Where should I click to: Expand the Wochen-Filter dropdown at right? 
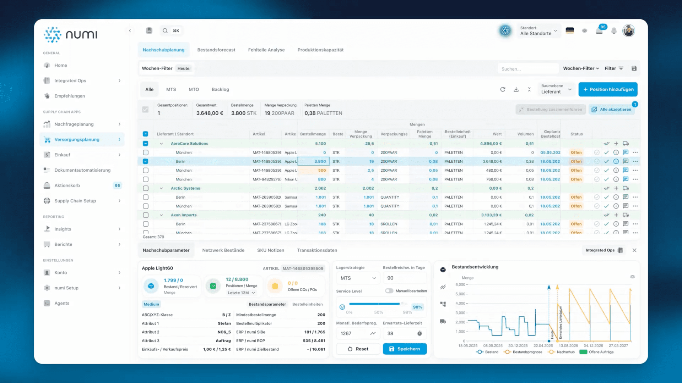581,68
